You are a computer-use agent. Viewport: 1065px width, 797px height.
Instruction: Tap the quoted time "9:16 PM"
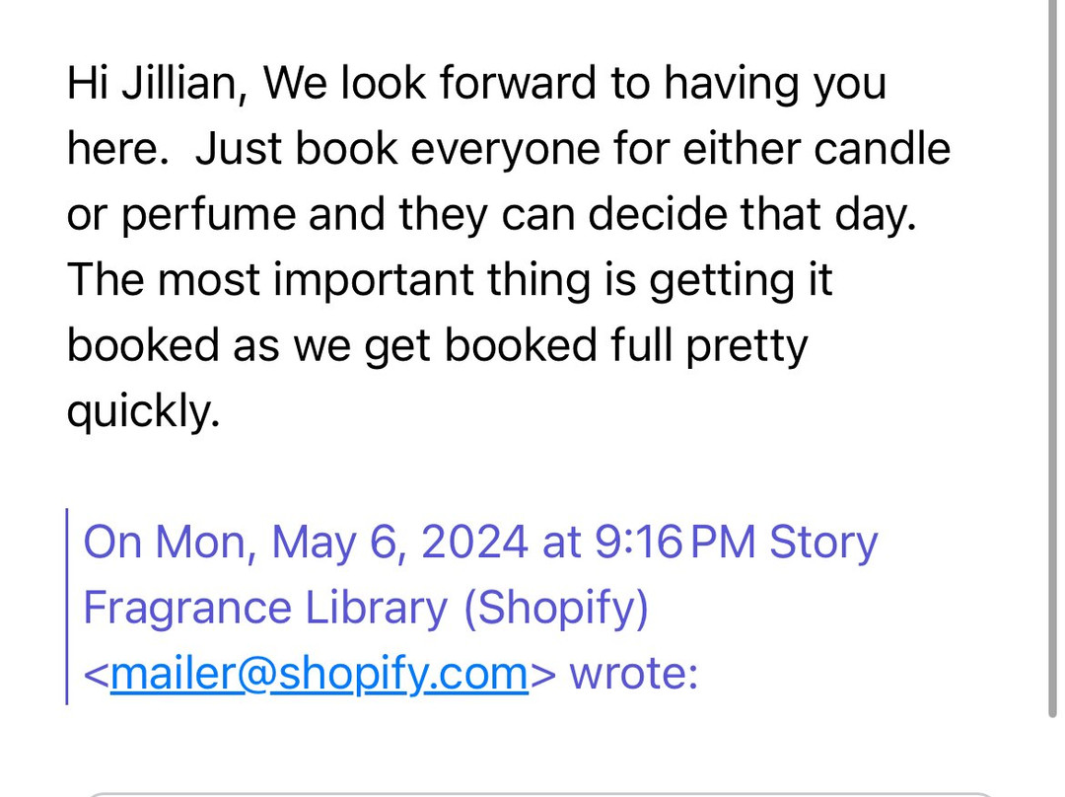[x=675, y=543]
